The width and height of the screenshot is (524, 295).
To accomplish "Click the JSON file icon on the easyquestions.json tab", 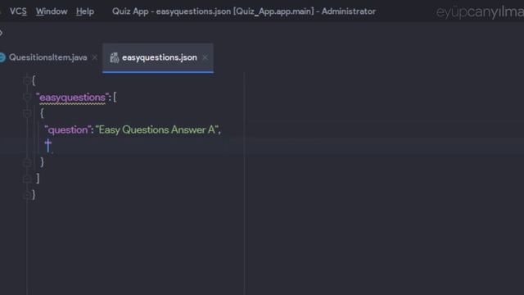I will [115, 57].
